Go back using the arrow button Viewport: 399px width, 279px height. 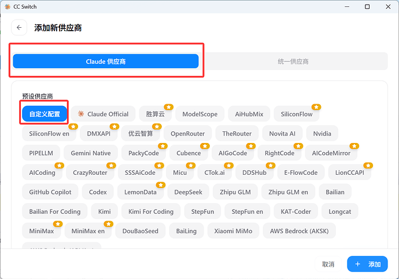(x=19, y=28)
